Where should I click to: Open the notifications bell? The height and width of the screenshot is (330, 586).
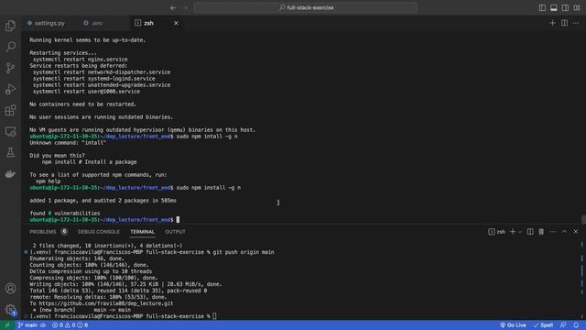click(576, 325)
